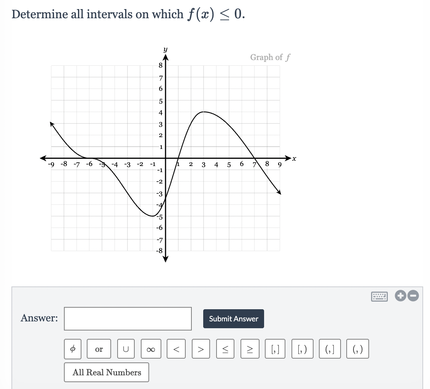This screenshot has height=389, width=430.
Task: Insert the greater-than-or-equal symbol
Action: (x=250, y=349)
